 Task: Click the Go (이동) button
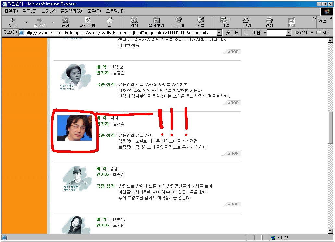(232, 33)
